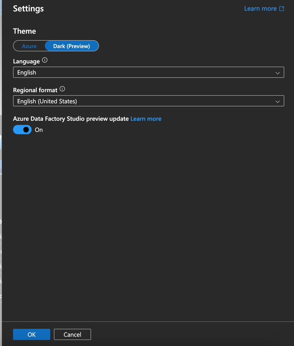
Task: Click the Language label text
Action: 26,61
